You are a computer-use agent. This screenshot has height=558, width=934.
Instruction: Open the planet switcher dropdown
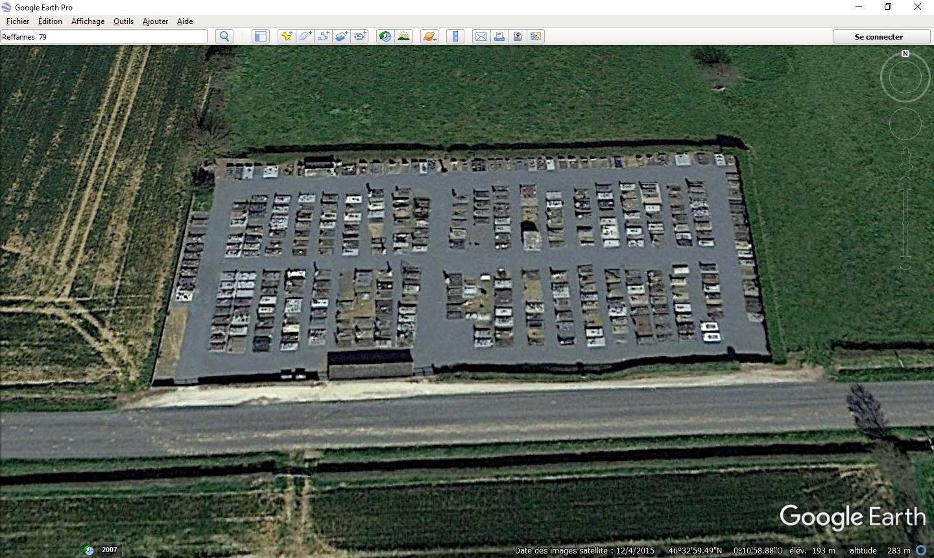click(x=429, y=36)
